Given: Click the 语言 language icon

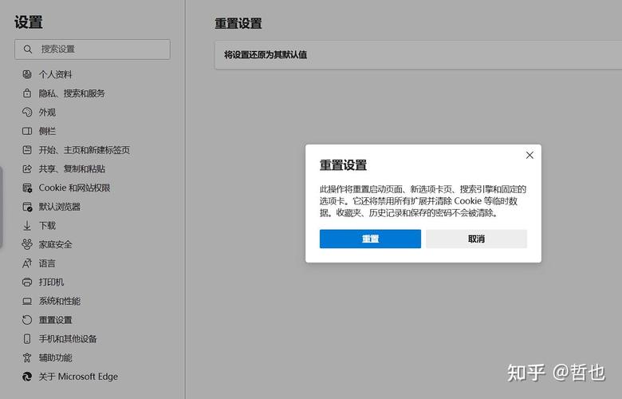Looking at the screenshot, I should 27,263.
